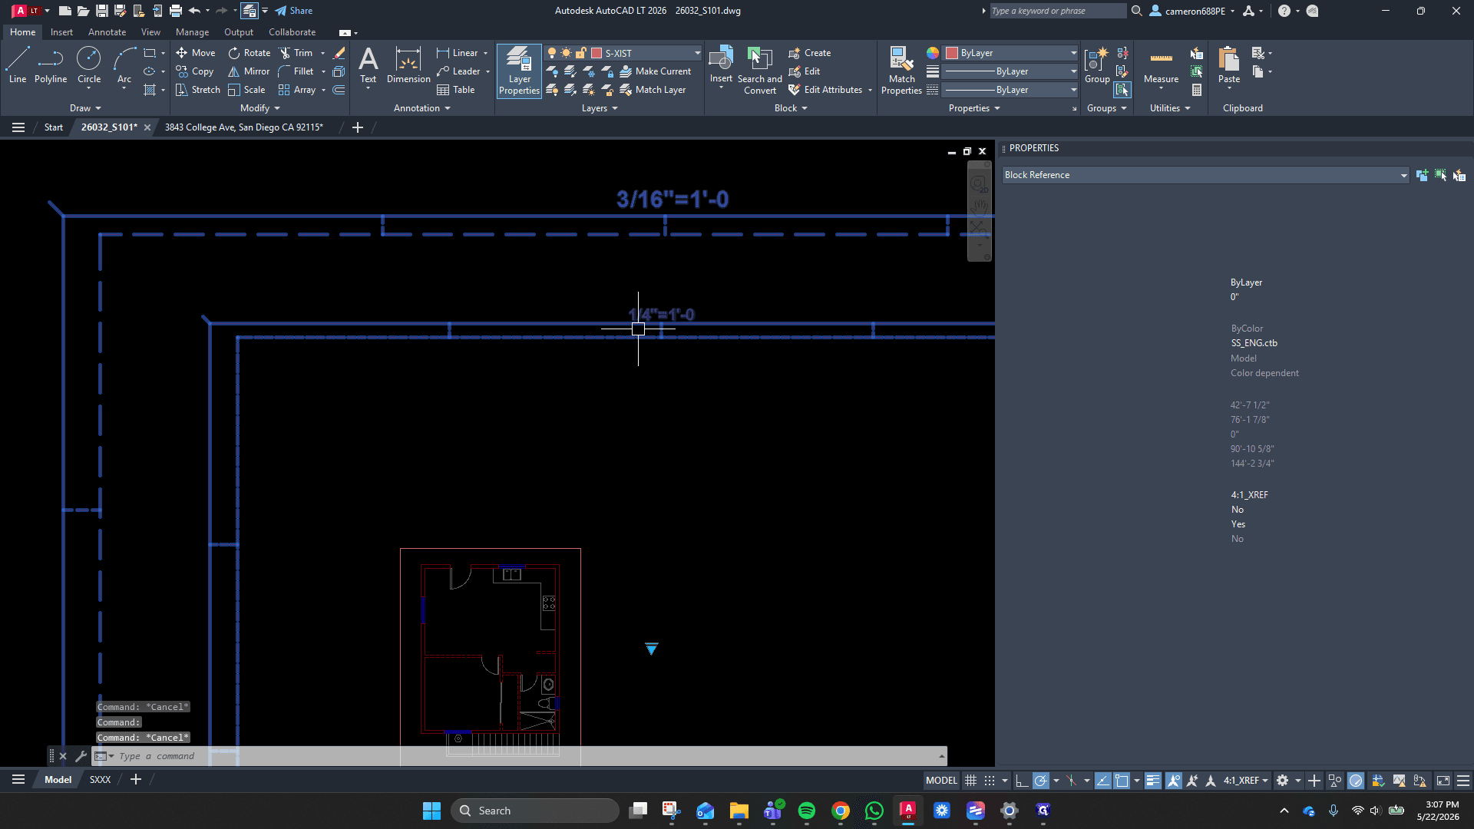Viewport: 1474px width, 829px height.
Task: Click the Match Properties tool
Action: (901, 71)
